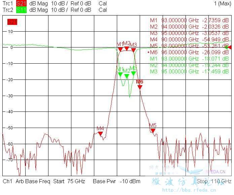Click the 0 dB y-axis label
Viewport: 234px width, 195px height.
click(12, 47)
